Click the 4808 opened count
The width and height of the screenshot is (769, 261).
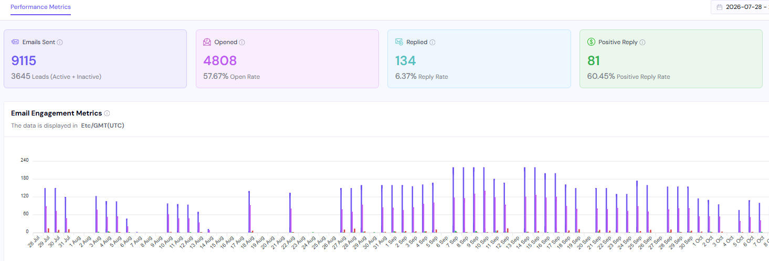pyautogui.click(x=220, y=60)
